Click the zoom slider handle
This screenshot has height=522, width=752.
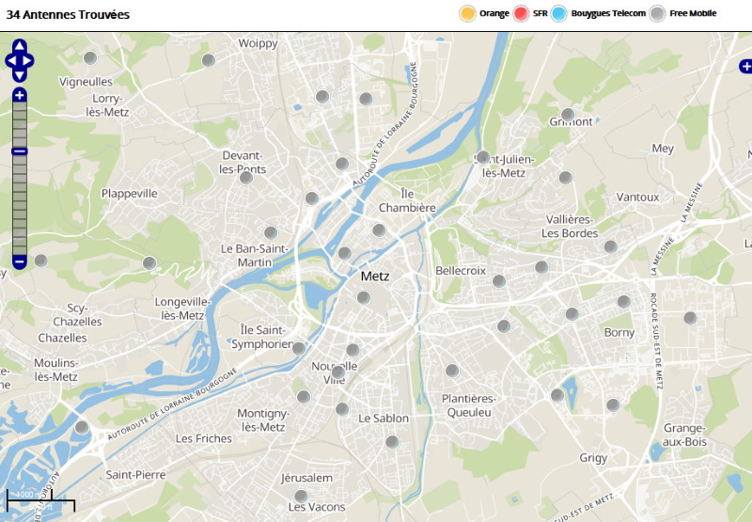point(19,151)
